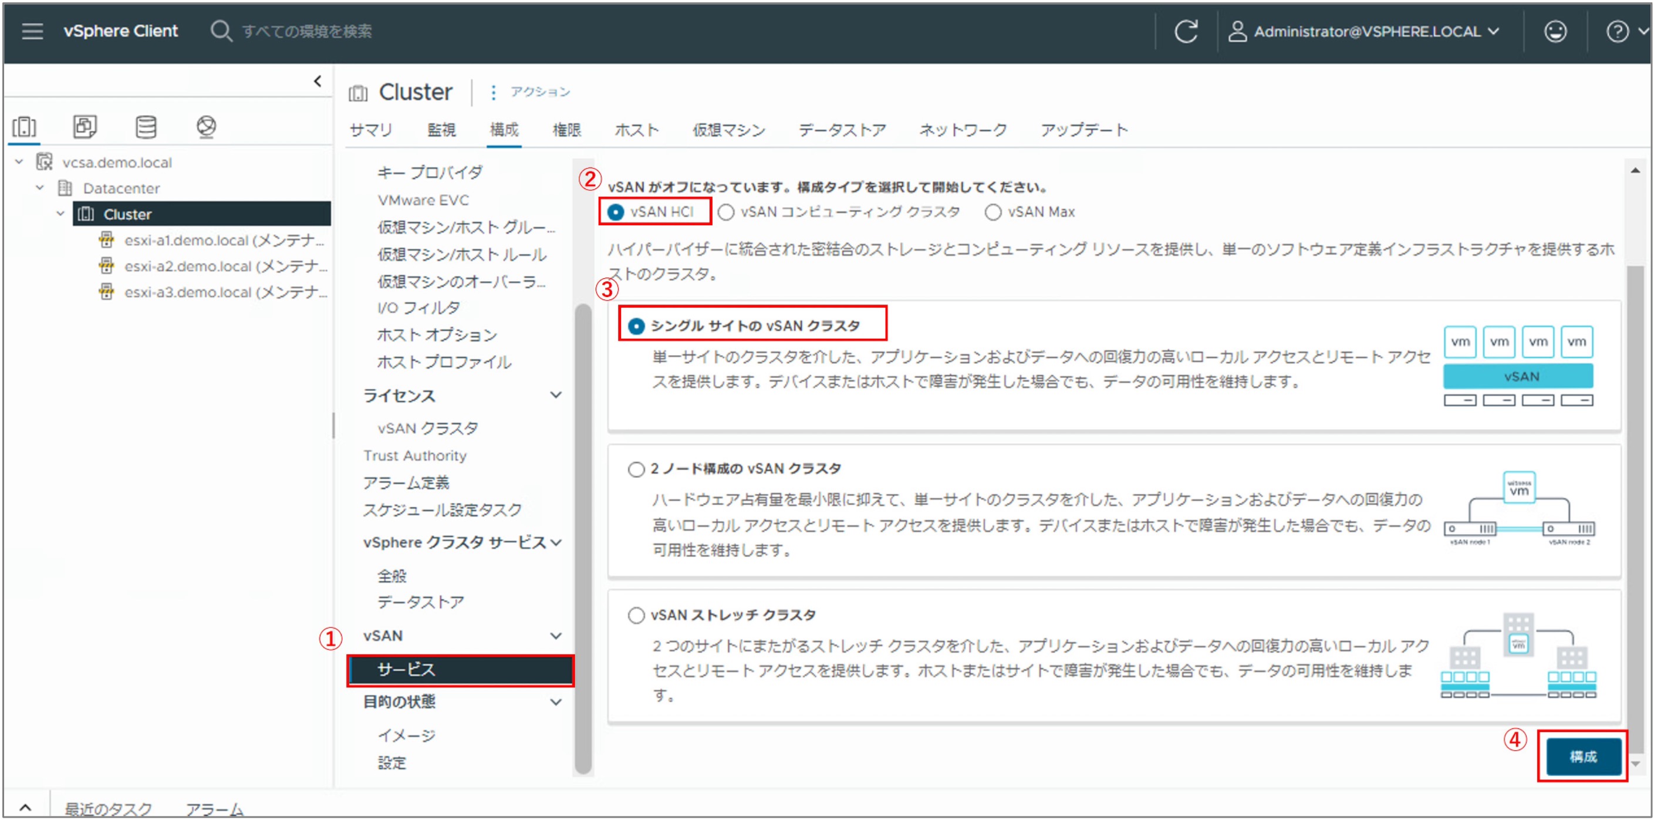
Task: Open the キー プロバイダ settings item
Action: click(x=430, y=172)
